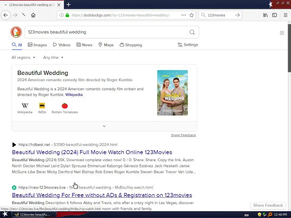Open the All regions dropdown

pyautogui.click(x=23, y=57)
